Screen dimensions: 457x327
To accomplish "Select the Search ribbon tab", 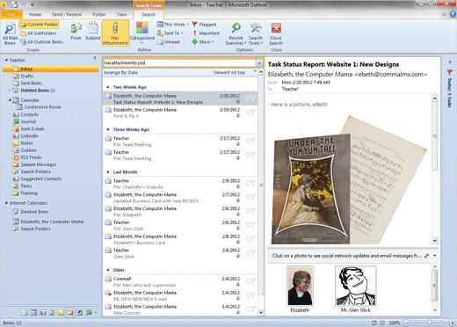I will (149, 14).
